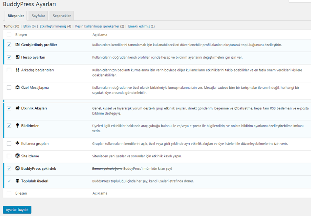Click the Topluluk üyeleri component icon
This screenshot has width=311, height=216.
tap(18, 181)
